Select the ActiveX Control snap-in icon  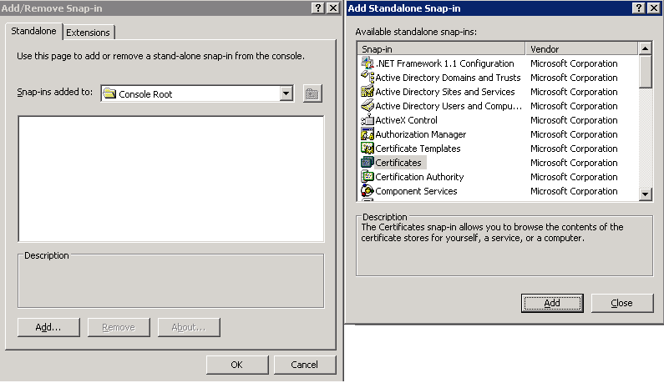(x=367, y=120)
